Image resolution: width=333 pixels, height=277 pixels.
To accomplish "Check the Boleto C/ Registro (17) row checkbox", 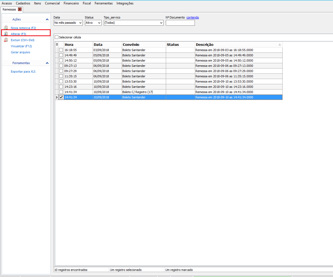I will [x=61, y=92].
